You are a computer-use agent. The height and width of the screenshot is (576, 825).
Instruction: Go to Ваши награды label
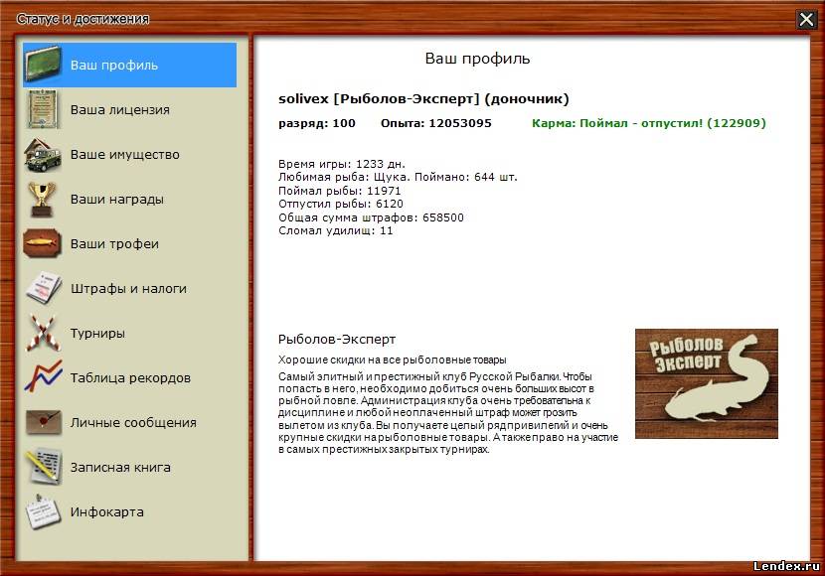click(116, 200)
